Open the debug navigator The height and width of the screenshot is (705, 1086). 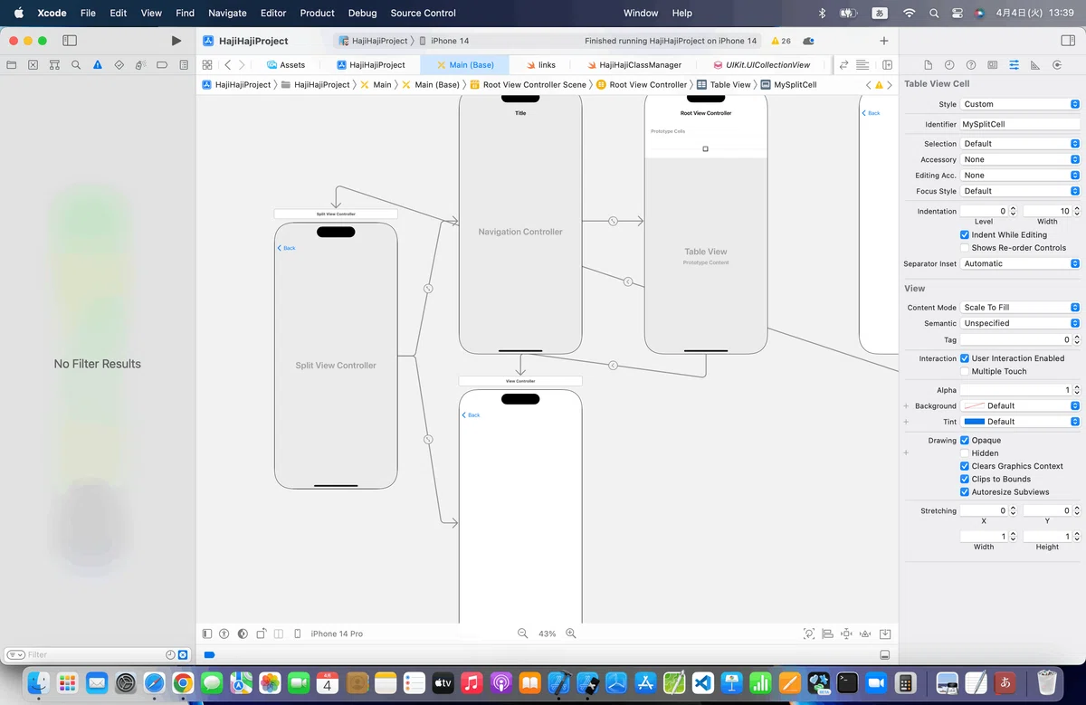[x=140, y=65]
